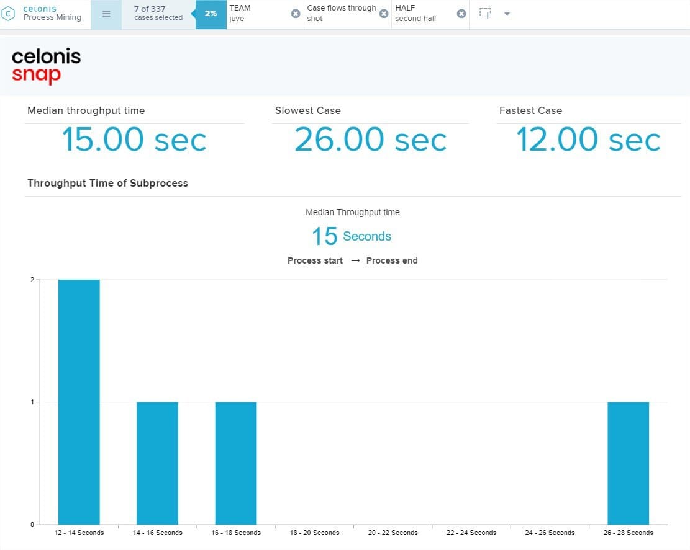
Task: Click the Celonis Snap logo
Action: tap(46, 66)
